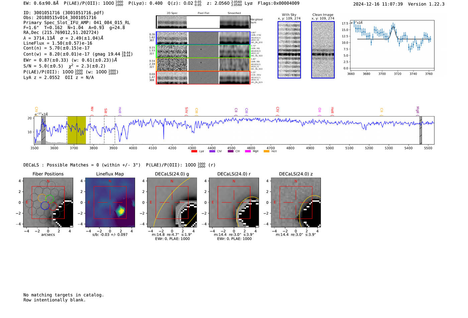Viewport: 468px width, 318px height.
Task: Click the blue-bordered fiber 2D Spec cutout
Action: click(172, 38)
